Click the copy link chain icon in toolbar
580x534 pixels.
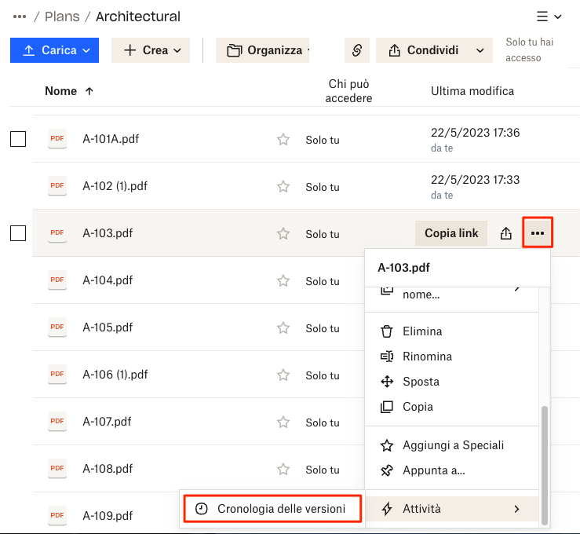pyautogui.click(x=356, y=50)
